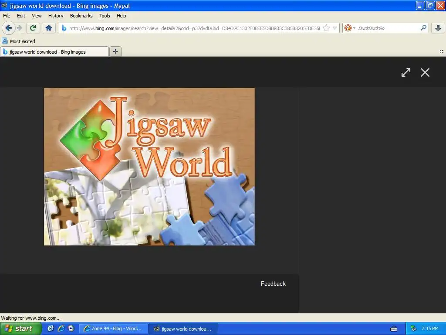Screen dimensions: 446x335
Task: Expand the image viewer to full screen
Action: point(406,72)
